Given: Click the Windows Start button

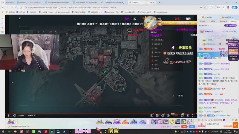Looking at the screenshot, I should [3, 131].
